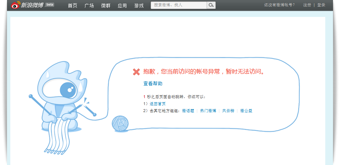Click the beta badge next to logo

pos(50,4)
